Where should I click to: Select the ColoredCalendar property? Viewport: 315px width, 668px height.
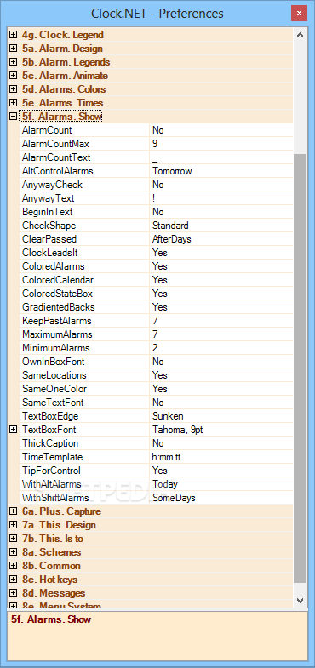click(x=58, y=280)
